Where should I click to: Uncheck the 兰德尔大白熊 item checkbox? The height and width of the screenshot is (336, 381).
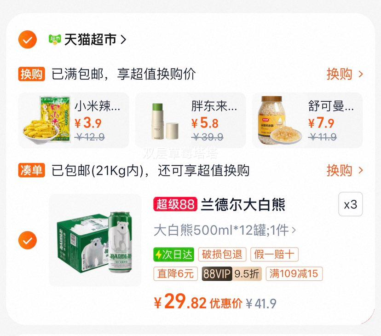pyautogui.click(x=28, y=240)
